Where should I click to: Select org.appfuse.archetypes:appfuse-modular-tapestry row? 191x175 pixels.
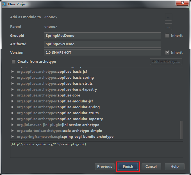(60, 119)
